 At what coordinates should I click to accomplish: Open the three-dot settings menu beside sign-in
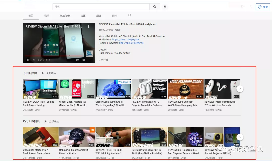(x=251, y=7)
